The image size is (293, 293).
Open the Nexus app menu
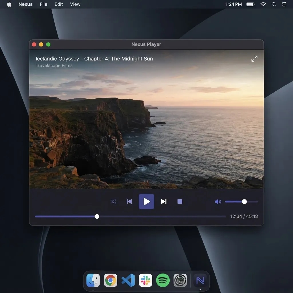25,4
